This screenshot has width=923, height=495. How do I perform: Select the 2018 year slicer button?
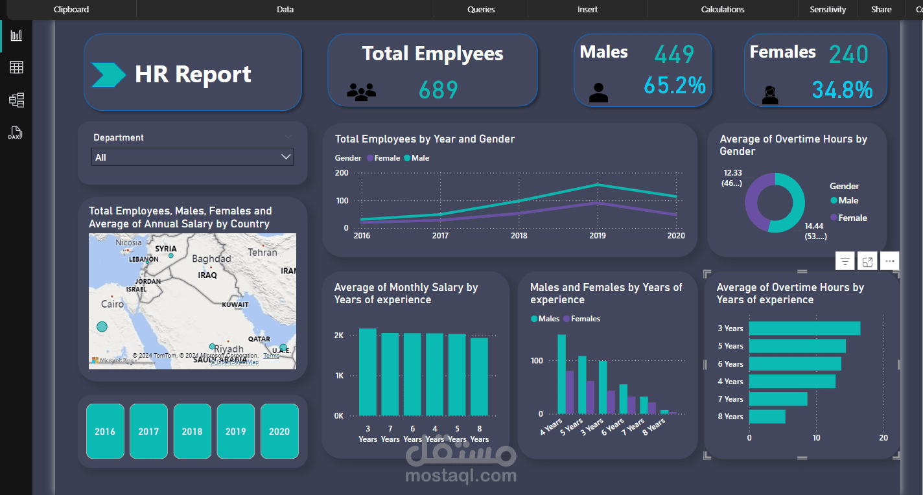(x=192, y=431)
